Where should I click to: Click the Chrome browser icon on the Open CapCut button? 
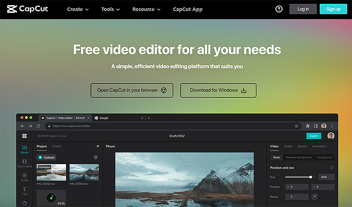pos(164,90)
